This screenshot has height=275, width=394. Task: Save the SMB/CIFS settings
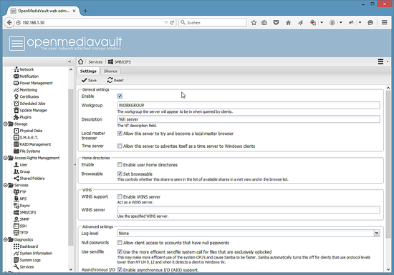[89, 80]
